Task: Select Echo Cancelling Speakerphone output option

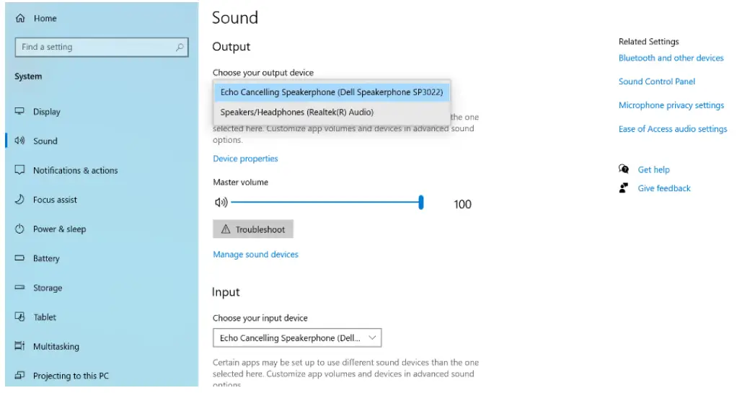Action: (x=331, y=92)
